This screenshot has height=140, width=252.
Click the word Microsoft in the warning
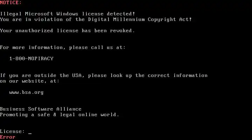39,14
